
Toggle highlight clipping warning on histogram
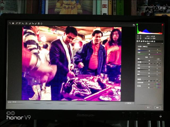[x=162, y=25]
